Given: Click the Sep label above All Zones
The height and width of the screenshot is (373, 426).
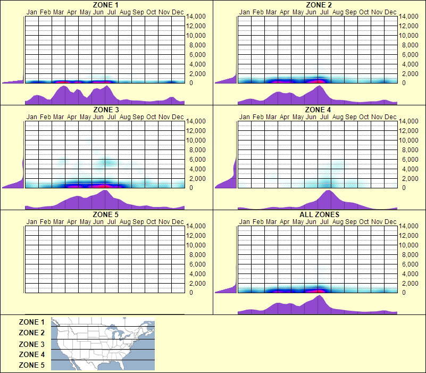Looking at the screenshot, I should tap(350, 222).
